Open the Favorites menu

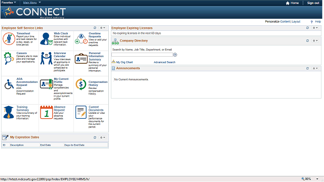pos(9,3)
